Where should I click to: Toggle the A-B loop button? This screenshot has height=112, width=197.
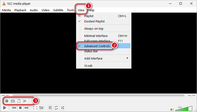(x=19, y=101)
